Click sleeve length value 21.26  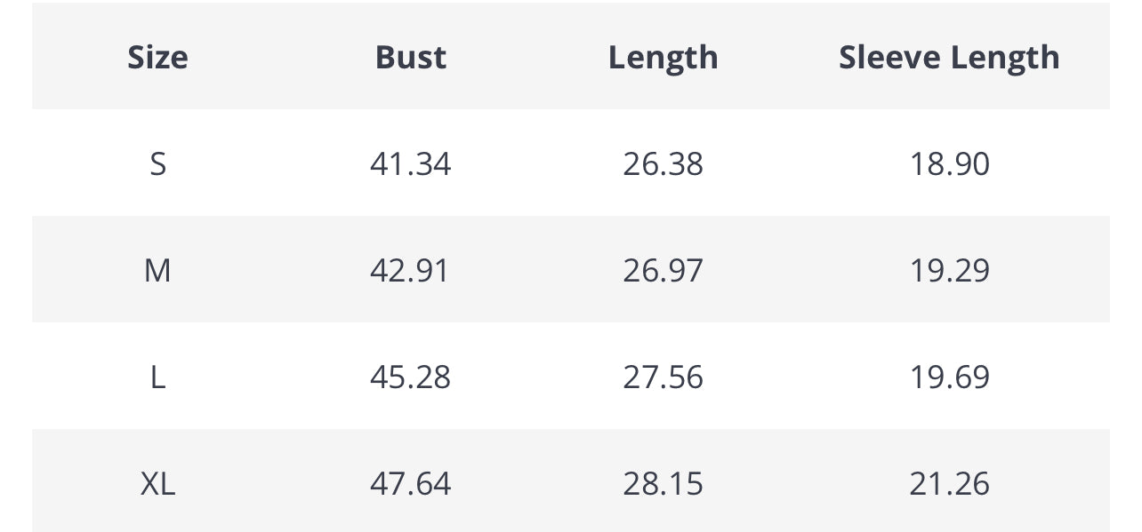[x=949, y=484]
